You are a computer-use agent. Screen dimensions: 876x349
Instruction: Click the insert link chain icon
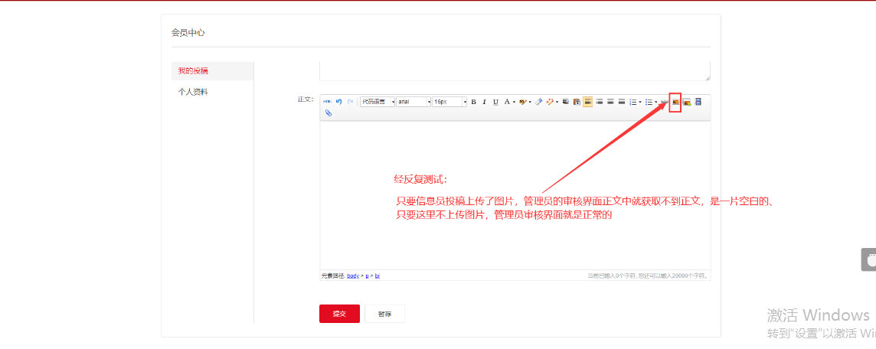[x=664, y=102]
